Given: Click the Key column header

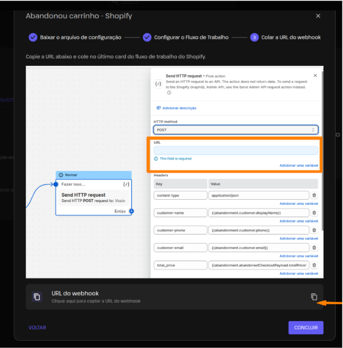Looking at the screenshot, I should tap(180, 184).
